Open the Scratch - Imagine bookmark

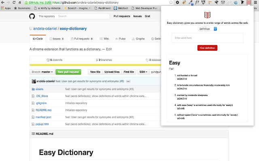[x=77, y=8]
